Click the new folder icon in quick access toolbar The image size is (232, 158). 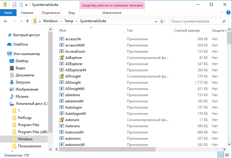pyautogui.click(x=21, y=5)
